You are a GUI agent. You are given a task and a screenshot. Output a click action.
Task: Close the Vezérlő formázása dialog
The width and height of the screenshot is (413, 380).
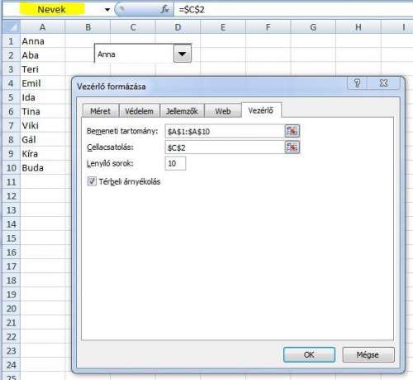pyautogui.click(x=383, y=83)
